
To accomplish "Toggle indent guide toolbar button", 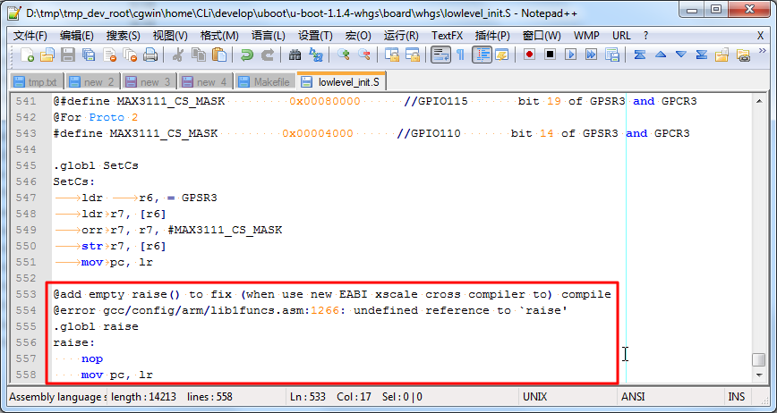I will click(482, 55).
